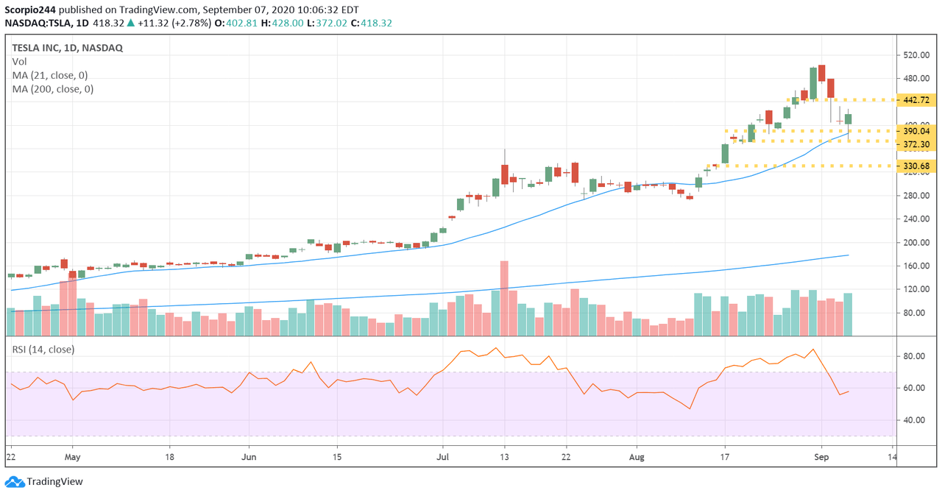942x496 pixels.
Task: Click the Vol indicator label
Action: pyautogui.click(x=19, y=62)
